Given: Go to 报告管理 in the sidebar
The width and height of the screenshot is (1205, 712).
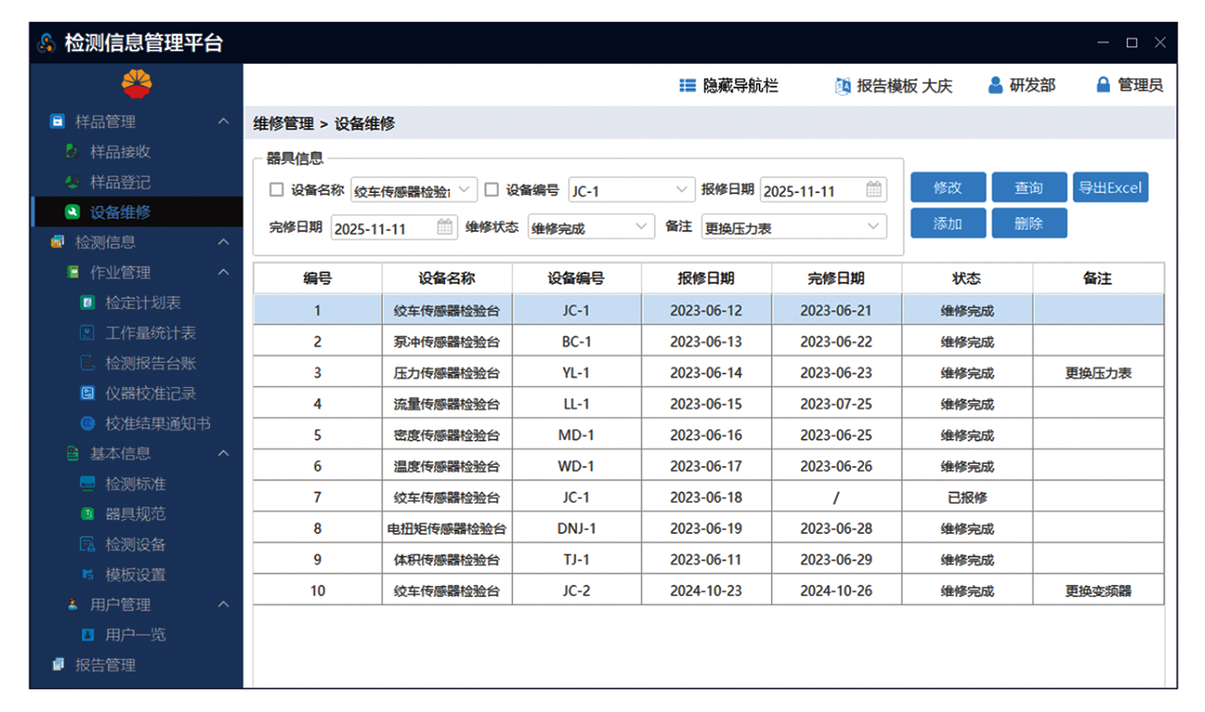Looking at the screenshot, I should (x=105, y=665).
